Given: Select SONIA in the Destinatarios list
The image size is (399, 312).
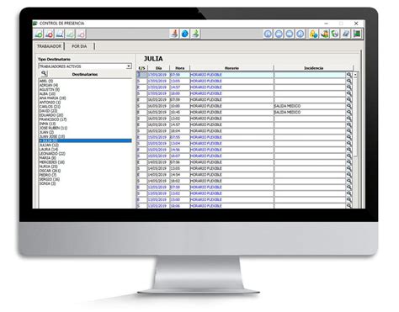Looking at the screenshot, I should 47,183.
